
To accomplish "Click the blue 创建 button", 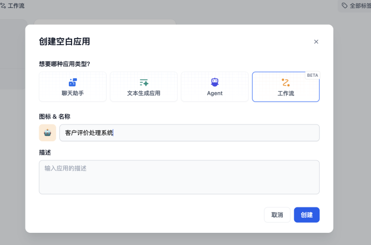I will tap(306, 215).
